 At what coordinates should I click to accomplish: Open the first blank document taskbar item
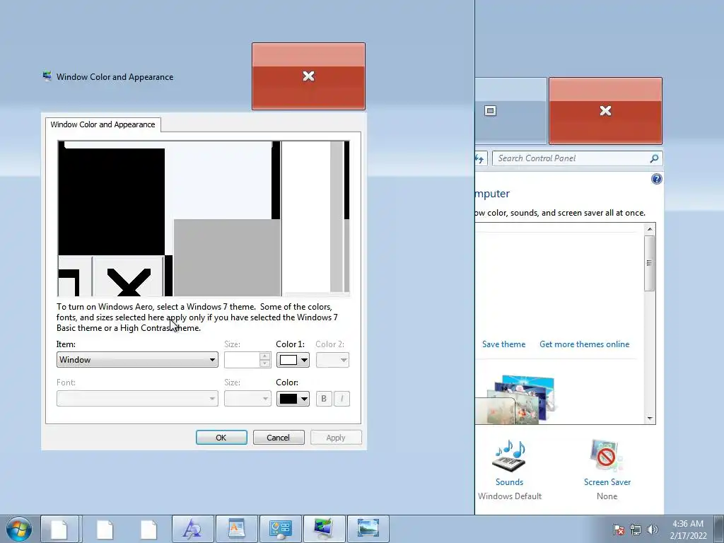point(60,529)
